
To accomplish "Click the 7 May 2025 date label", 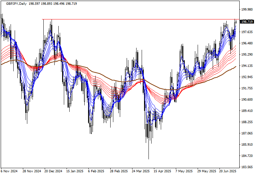I will (x=184, y=171).
